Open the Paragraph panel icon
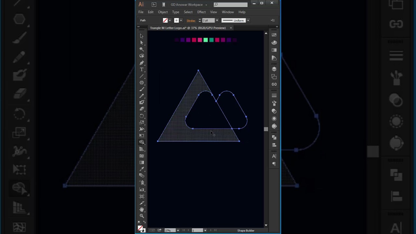The height and width of the screenshot is (234, 416). tap(274, 164)
